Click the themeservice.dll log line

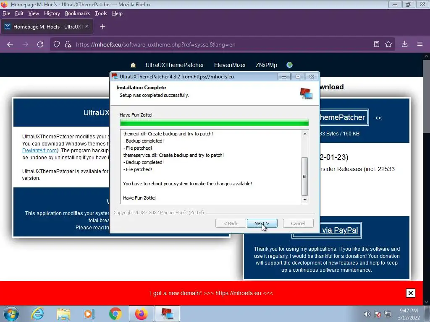pyautogui.click(x=173, y=155)
